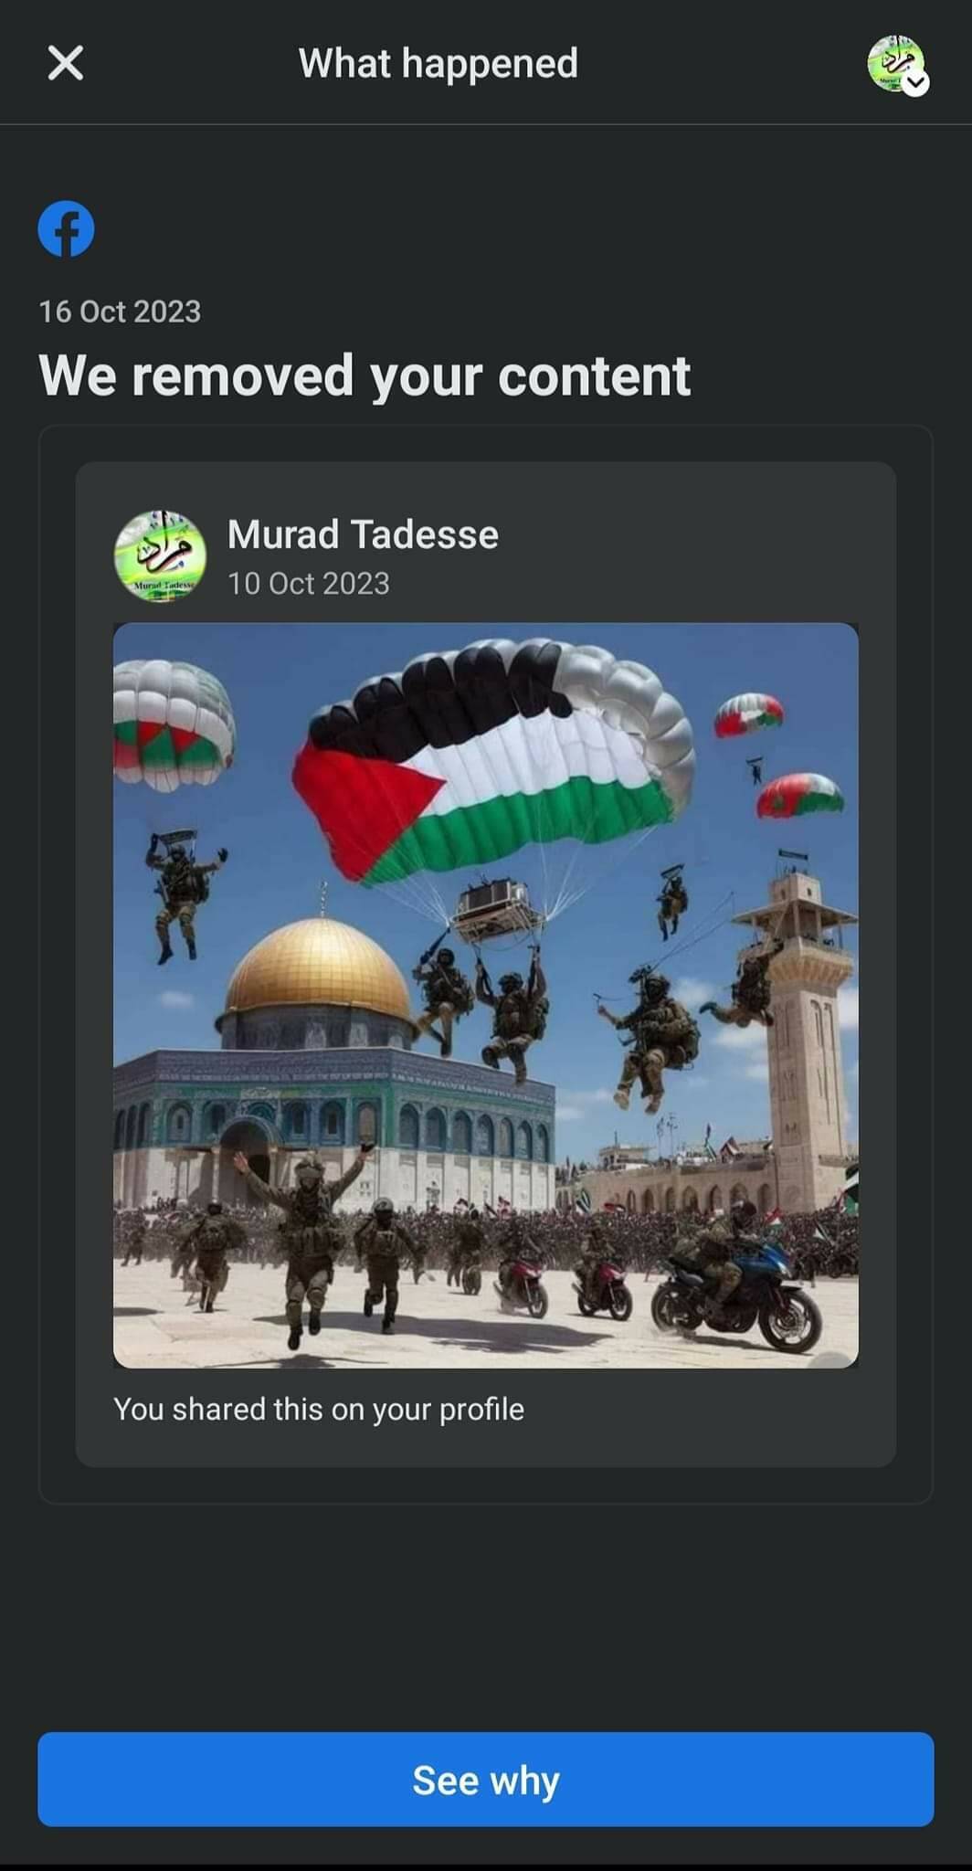View the removed post image
Image resolution: width=972 pixels, height=1871 pixels.
click(x=485, y=995)
